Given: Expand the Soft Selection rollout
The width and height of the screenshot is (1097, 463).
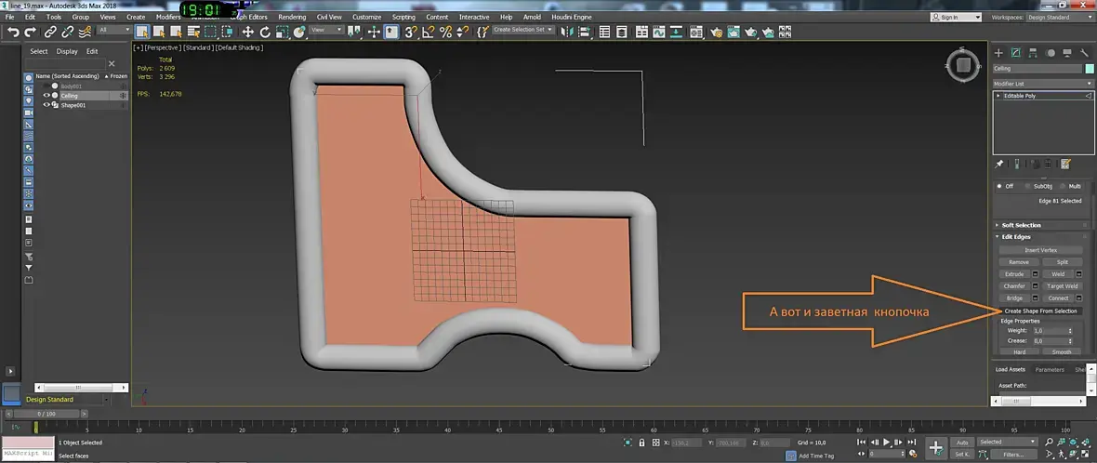Looking at the screenshot, I should 1021,225.
